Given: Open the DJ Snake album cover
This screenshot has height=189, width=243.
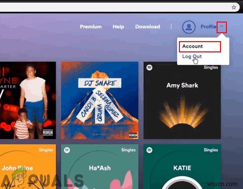Looking at the screenshot, I should click(100, 100).
